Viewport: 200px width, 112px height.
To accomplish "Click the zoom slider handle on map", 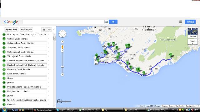I will point(62,67).
